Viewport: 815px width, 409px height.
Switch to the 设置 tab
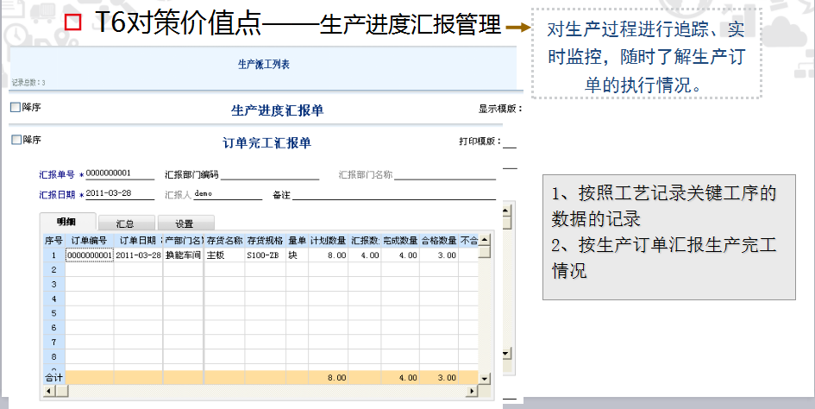[x=185, y=223]
